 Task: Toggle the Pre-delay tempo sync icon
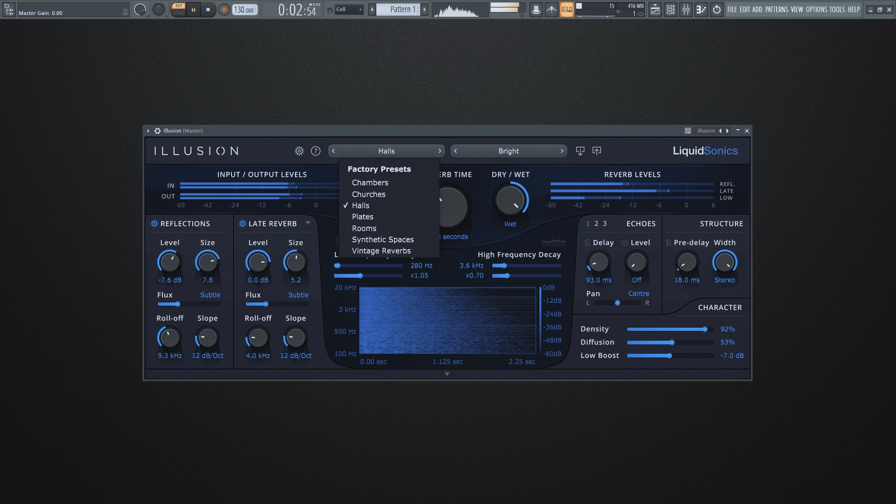(668, 243)
